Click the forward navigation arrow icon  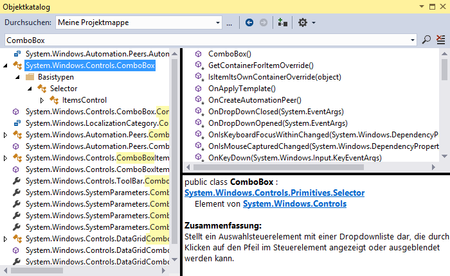[264, 22]
